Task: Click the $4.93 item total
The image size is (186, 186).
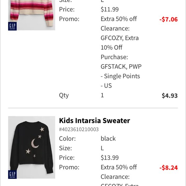Action: 170,95
